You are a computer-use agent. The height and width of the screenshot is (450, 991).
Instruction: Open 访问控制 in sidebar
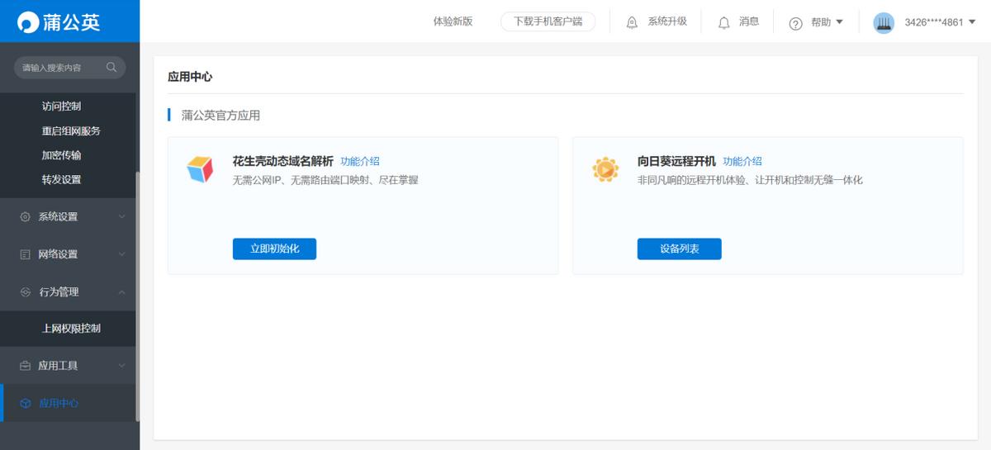click(x=61, y=107)
